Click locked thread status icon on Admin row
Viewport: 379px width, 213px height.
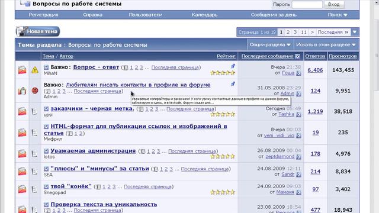[22, 91]
